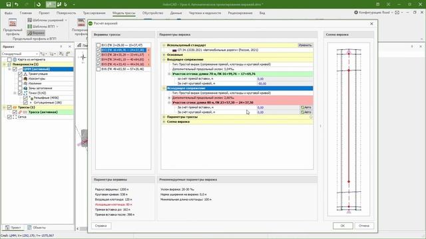Toggle Карта из интернета checkbox
The image size is (426, 239).
pyautogui.click(x=9, y=59)
